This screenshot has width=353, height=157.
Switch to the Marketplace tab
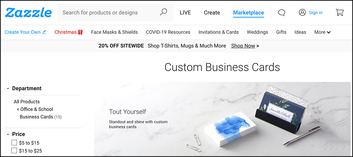pyautogui.click(x=249, y=13)
